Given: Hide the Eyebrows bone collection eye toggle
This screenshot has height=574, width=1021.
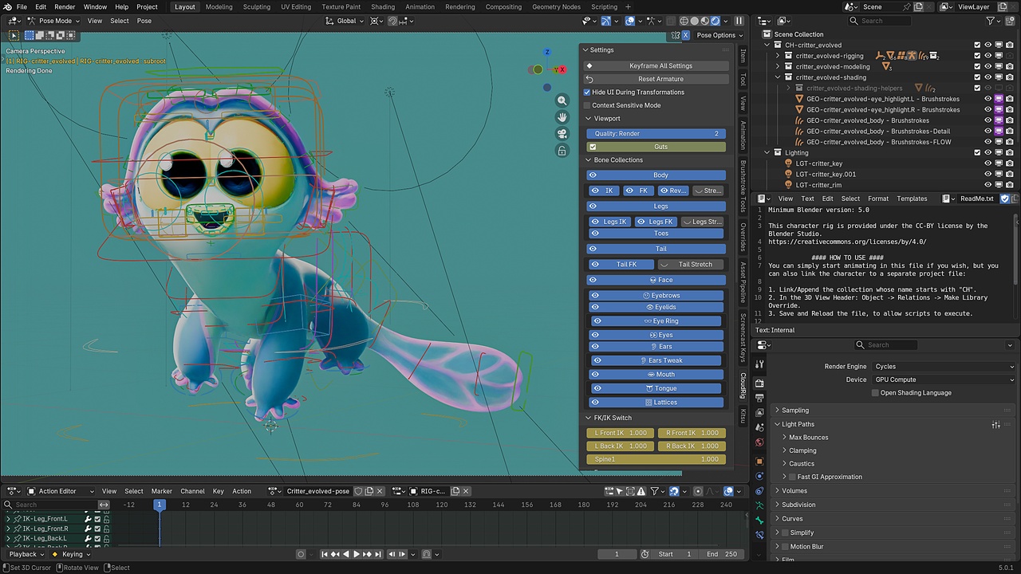Looking at the screenshot, I should pyautogui.click(x=594, y=296).
